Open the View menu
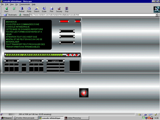Viewport: 160px width, 120px height. (x=12, y=5)
